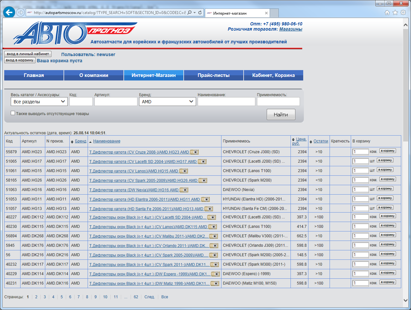The height and width of the screenshot is (310, 411).
Task: Click camera icon for Cruze 2008 hood deflector
Action: coord(194,152)
